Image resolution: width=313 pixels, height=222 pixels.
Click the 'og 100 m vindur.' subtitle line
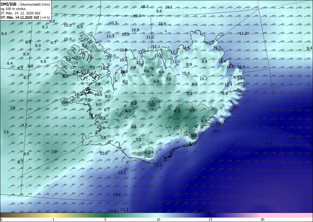tap(13, 8)
